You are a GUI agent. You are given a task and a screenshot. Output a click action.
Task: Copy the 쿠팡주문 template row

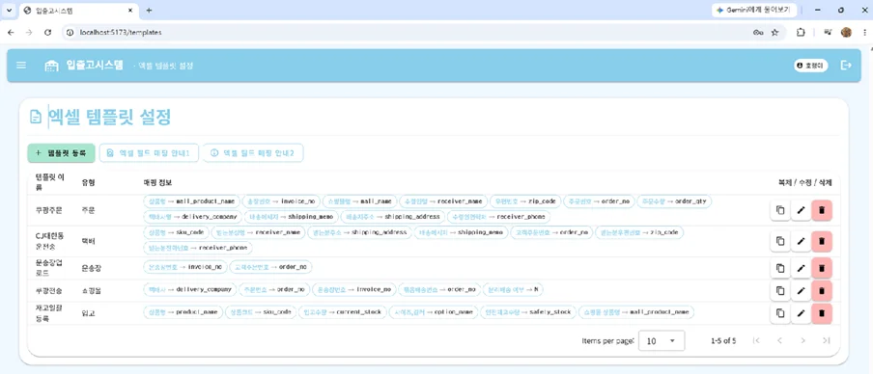tap(780, 210)
